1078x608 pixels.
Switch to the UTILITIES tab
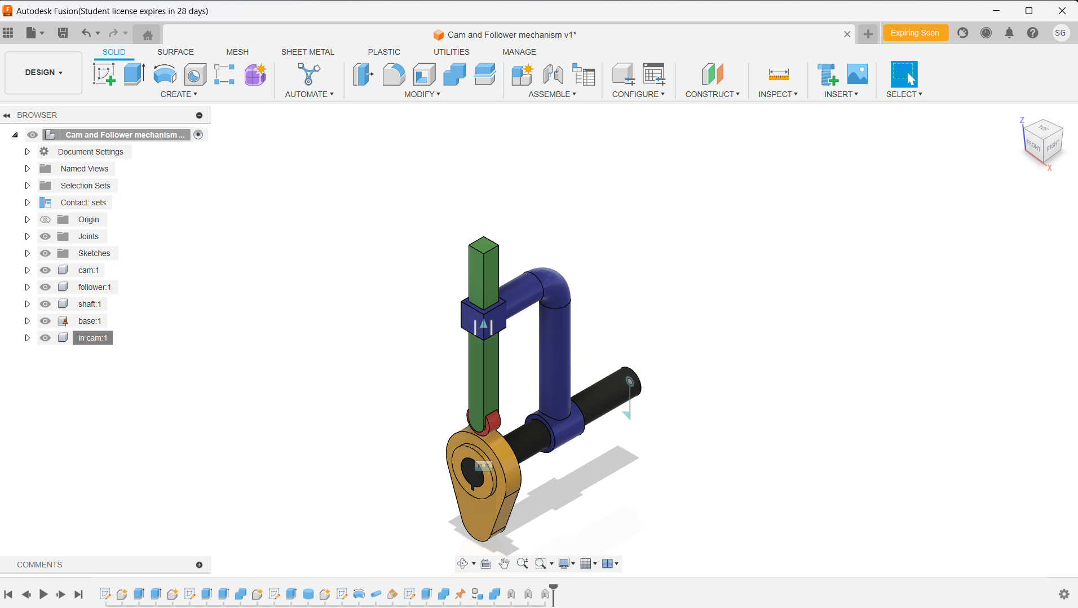(451, 52)
